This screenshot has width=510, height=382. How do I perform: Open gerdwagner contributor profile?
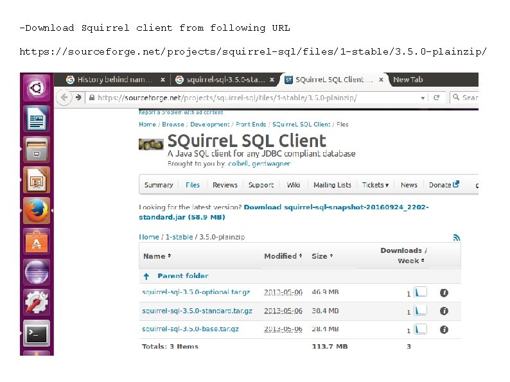point(271,164)
